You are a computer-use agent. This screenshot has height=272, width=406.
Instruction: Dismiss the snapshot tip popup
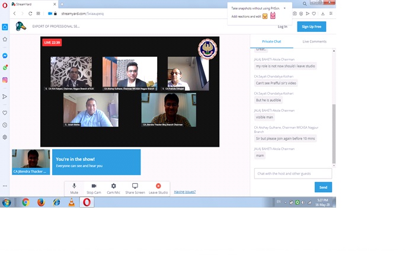click(284, 8)
